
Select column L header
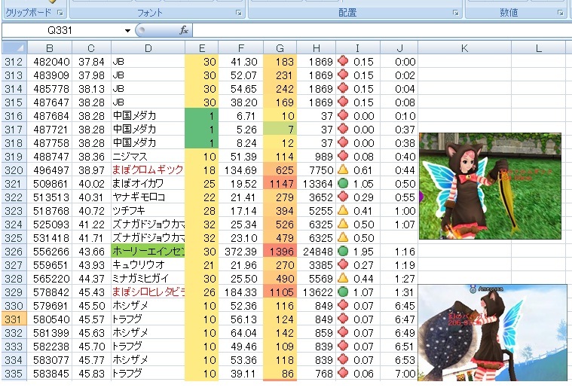coord(539,48)
